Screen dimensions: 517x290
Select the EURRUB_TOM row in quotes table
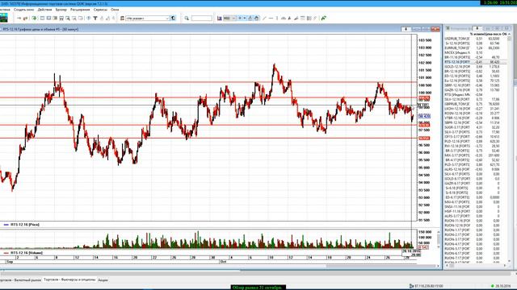475,48
